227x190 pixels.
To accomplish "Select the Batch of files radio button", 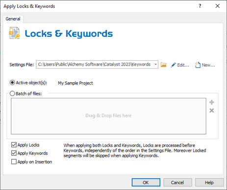I will 12,94.
